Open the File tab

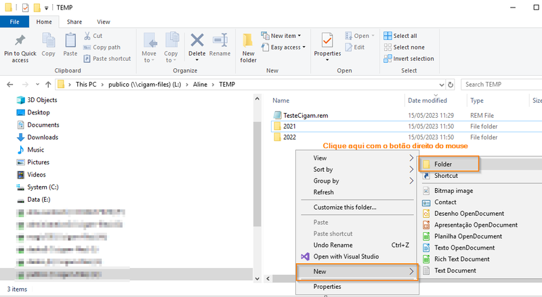click(x=14, y=22)
